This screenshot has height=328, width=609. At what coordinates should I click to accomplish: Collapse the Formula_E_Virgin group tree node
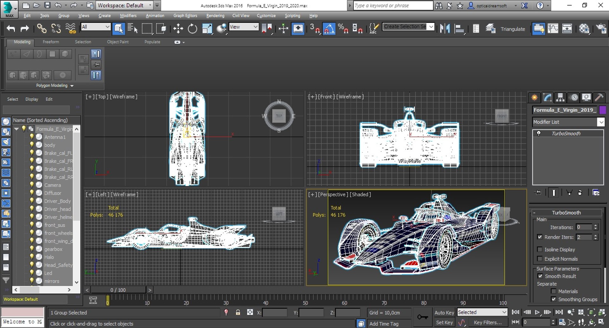click(16, 129)
